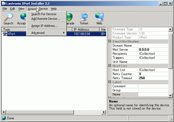Click the 192.168.0.94 IP address cell
Image resolution: width=174 pixels, height=122 pixels.
tap(82, 34)
